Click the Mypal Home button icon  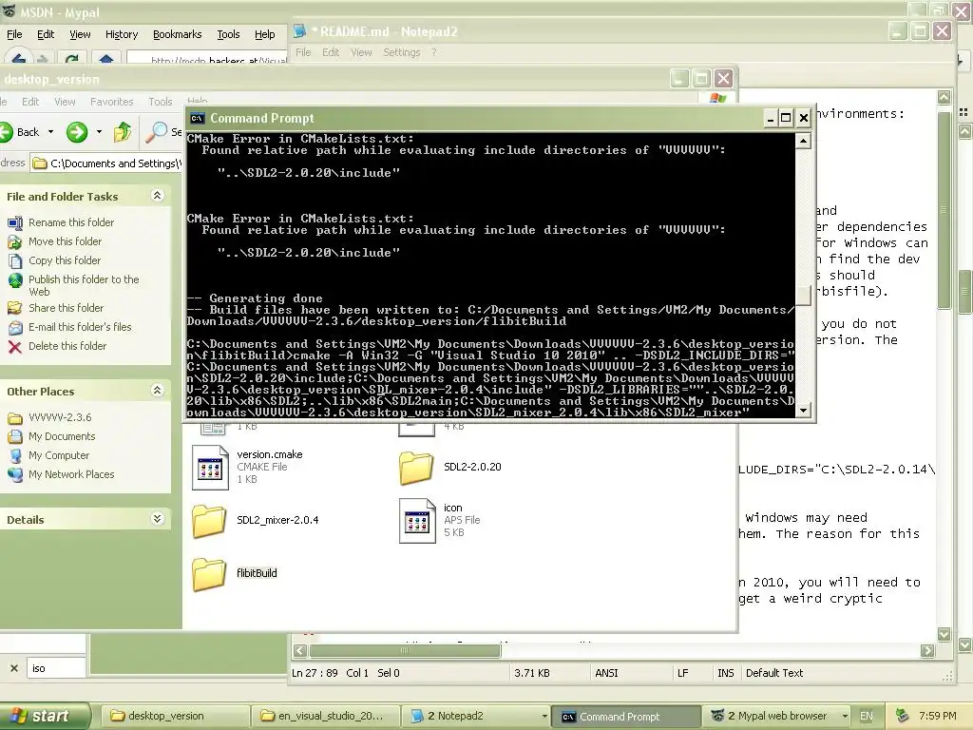pos(106,60)
